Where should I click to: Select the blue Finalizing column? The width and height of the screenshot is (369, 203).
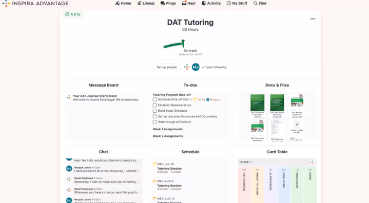tap(284, 185)
